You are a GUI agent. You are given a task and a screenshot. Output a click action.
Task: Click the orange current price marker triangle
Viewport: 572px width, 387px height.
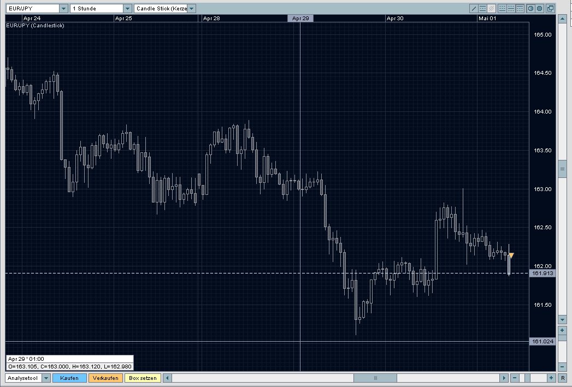click(511, 255)
